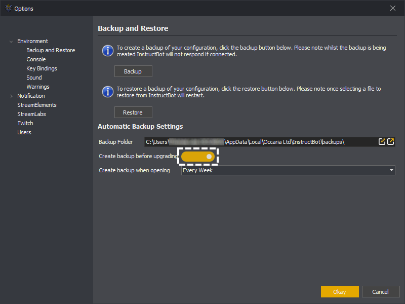Open StreamElements settings
This screenshot has height=304, width=405.
point(36,105)
